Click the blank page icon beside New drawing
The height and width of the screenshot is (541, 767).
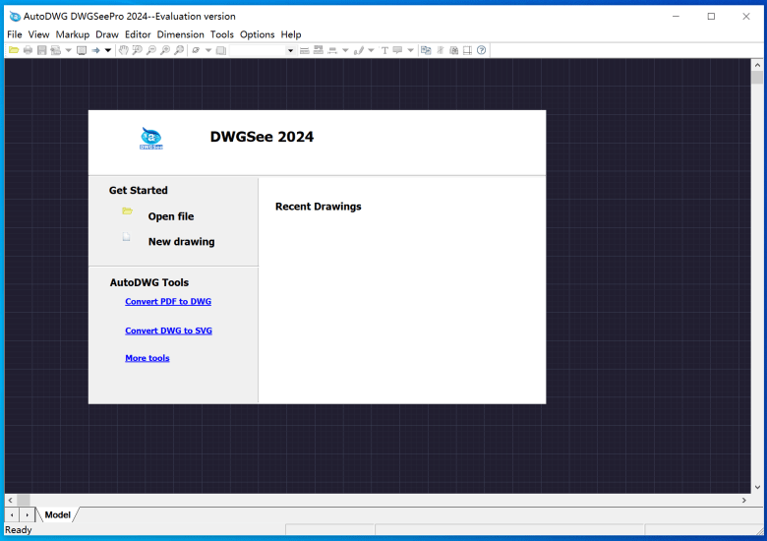tap(126, 237)
